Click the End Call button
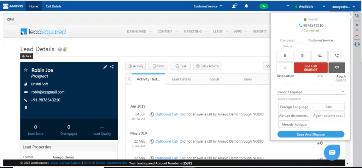 click(311, 67)
